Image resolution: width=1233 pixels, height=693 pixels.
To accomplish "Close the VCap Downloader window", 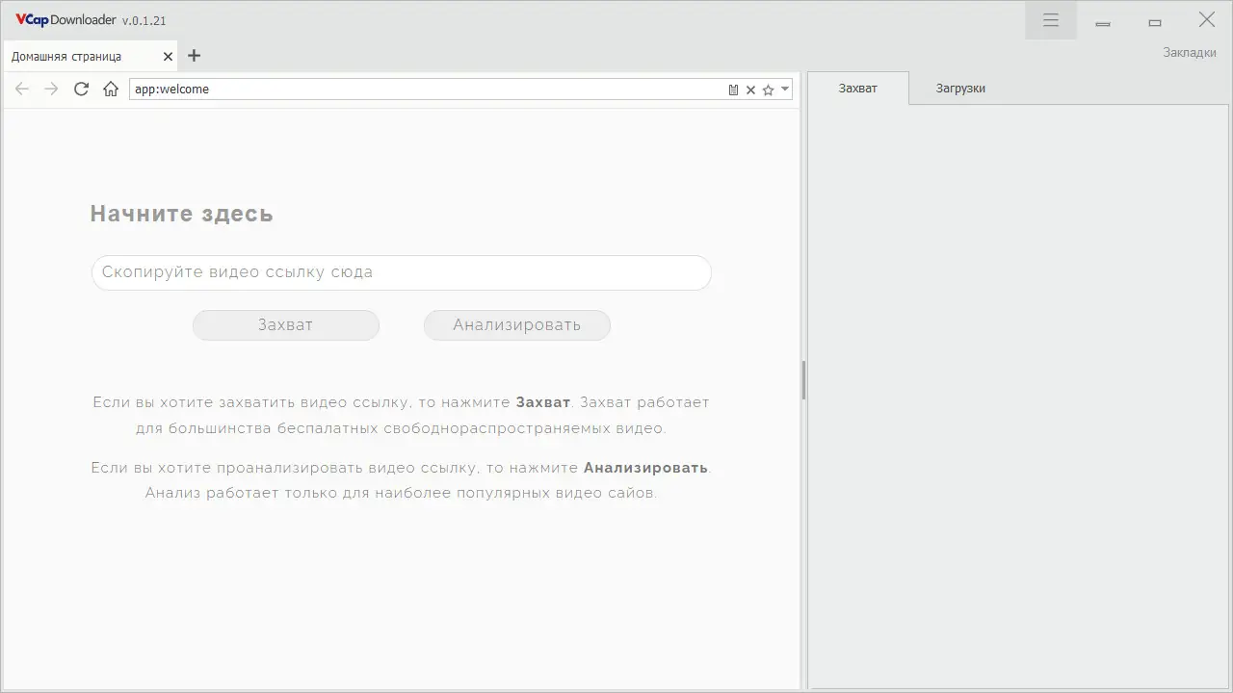I will 1206,20.
